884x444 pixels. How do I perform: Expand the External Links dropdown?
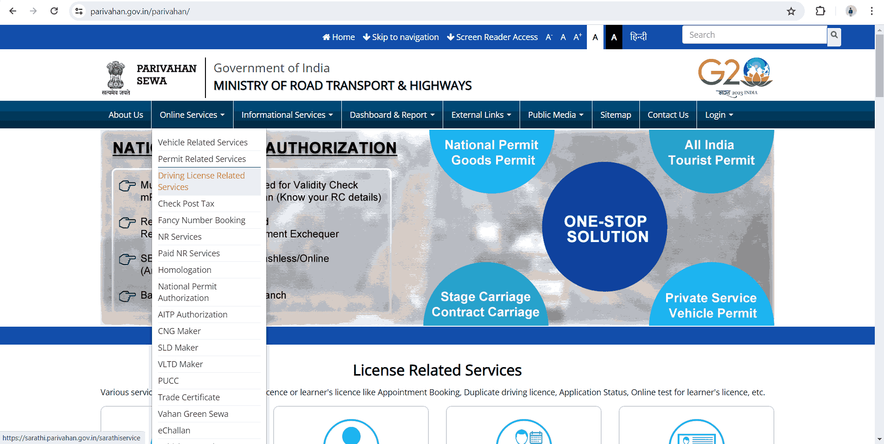[481, 115]
